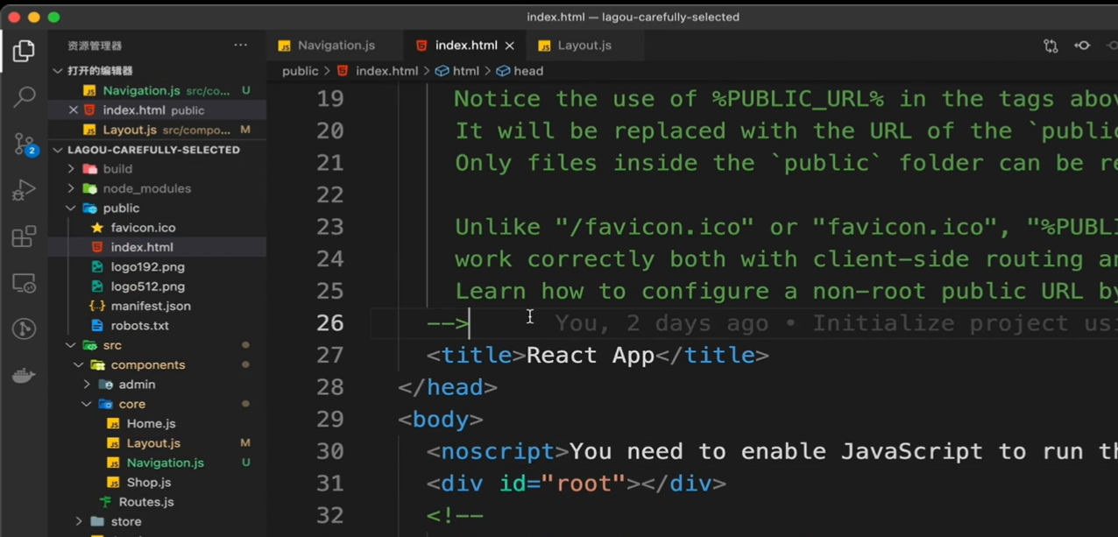Click the id="root" attribute in line 31
The image size is (1118, 537).
click(563, 484)
